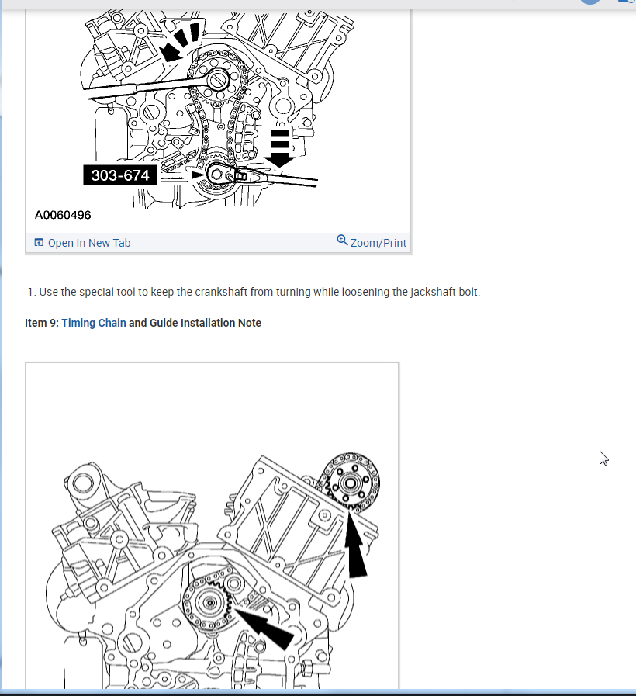The image size is (636, 696).
Task: Open the diagram via Open In New Tab text
Action: 89,243
